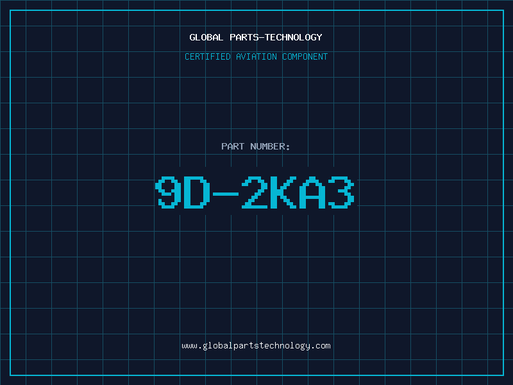Screen dimensions: 513x385
Task: Select the CERTIFIED AVIATION COMPONENT subtitle
Action: [256, 56]
